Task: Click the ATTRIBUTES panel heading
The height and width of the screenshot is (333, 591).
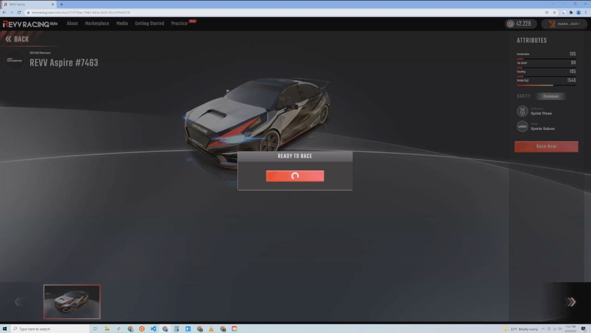Action: click(531, 40)
